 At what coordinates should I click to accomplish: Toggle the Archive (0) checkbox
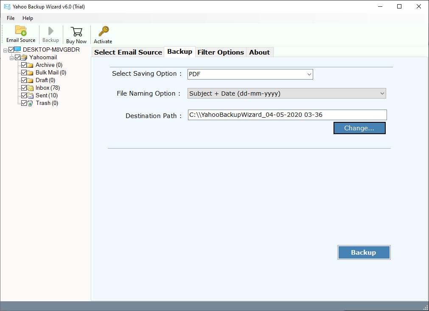24,65
